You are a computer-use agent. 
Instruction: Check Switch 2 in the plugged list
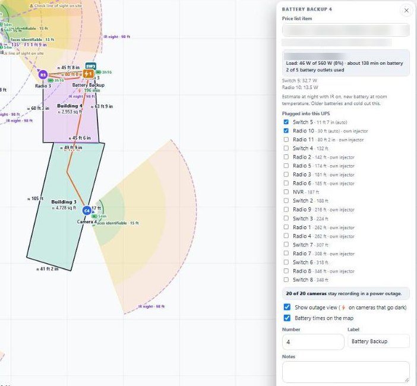[286, 201]
